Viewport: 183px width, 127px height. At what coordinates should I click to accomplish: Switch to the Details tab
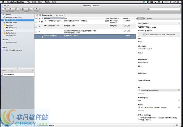[141, 19]
